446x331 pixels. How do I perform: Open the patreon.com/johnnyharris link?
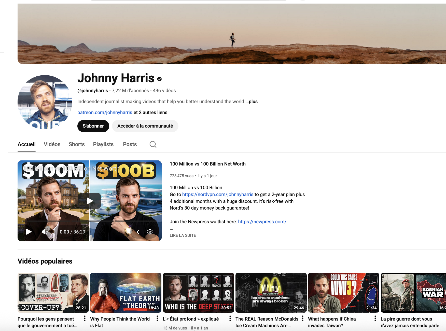(105, 113)
